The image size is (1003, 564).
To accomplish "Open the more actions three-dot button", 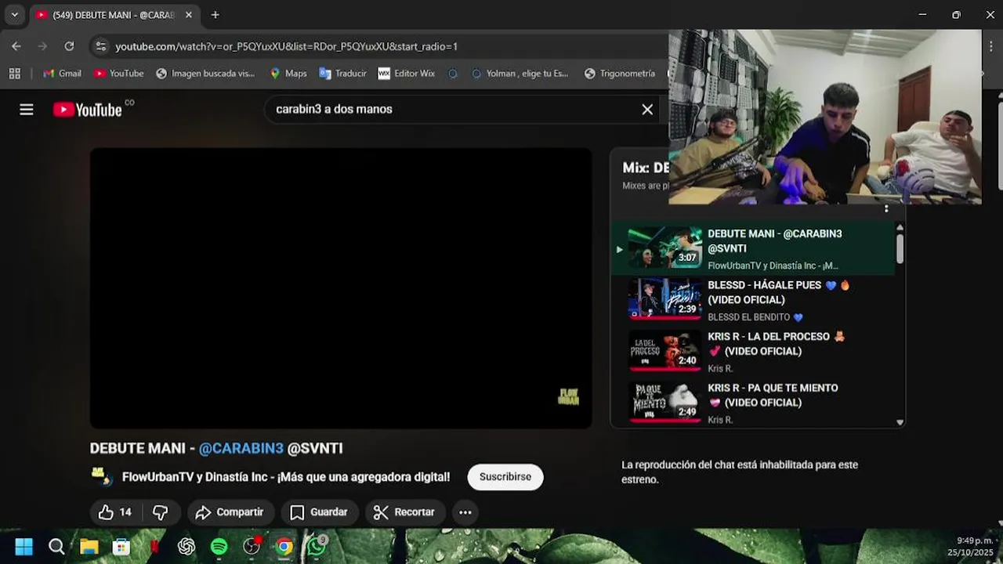I will click(465, 512).
